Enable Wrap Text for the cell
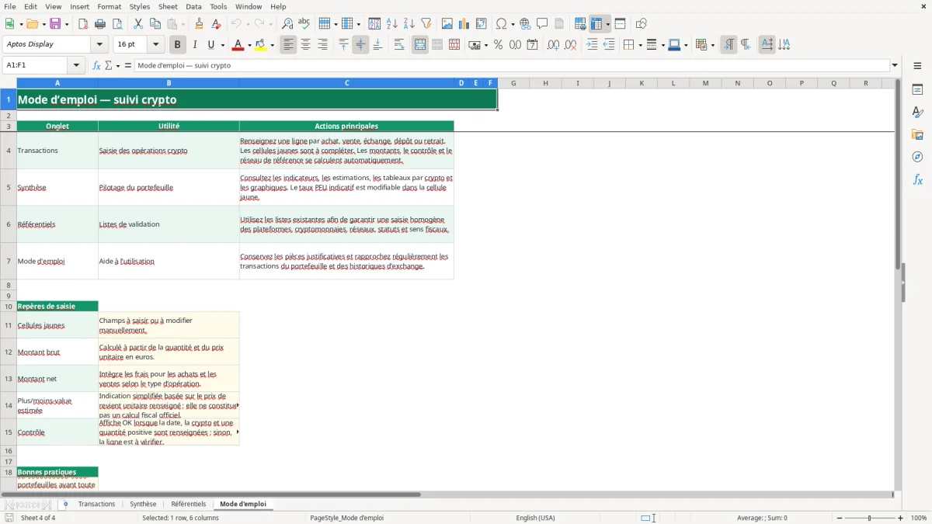 (x=399, y=45)
